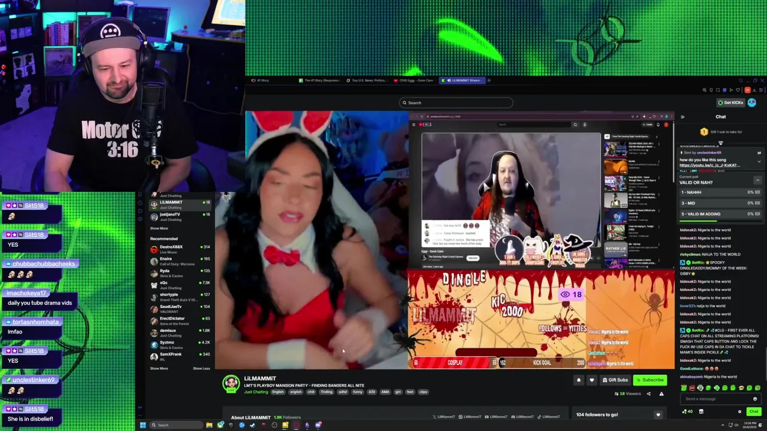
Task: Vote for poll option 3 - MID
Action: coord(720,203)
